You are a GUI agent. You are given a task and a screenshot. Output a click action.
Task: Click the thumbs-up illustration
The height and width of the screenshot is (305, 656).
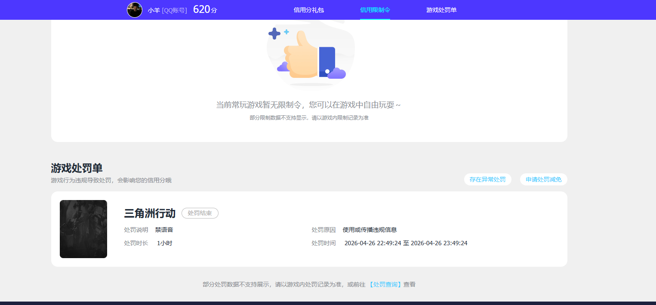pos(311,54)
